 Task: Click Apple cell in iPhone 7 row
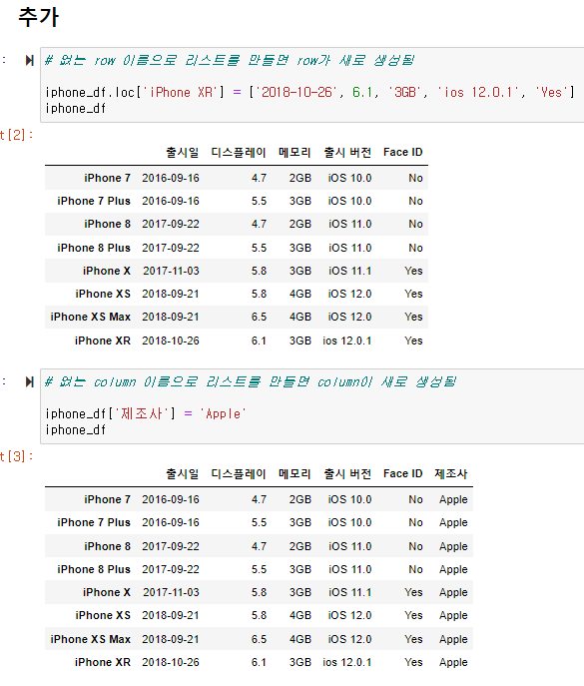[453, 499]
